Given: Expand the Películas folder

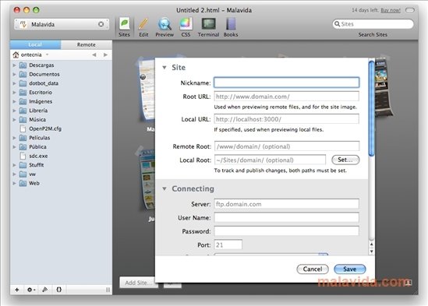Looking at the screenshot, I should [x=14, y=138].
